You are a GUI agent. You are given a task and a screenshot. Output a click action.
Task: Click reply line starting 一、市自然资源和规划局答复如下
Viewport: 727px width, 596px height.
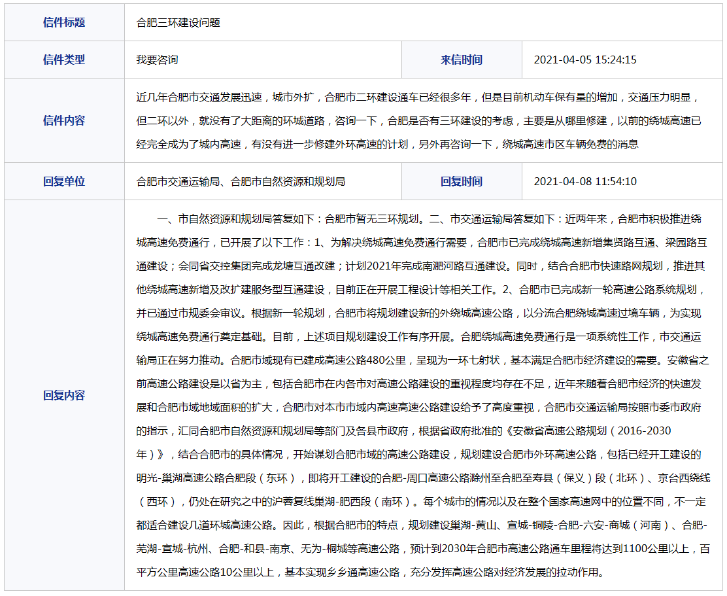pos(429,219)
